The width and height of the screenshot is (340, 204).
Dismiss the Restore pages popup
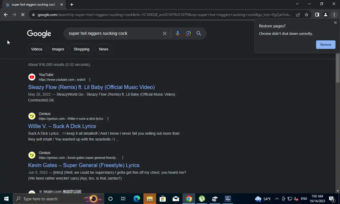[x=335, y=23]
